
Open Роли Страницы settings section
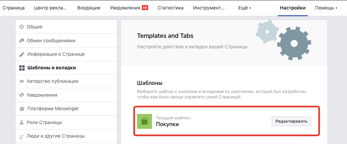[66, 122]
